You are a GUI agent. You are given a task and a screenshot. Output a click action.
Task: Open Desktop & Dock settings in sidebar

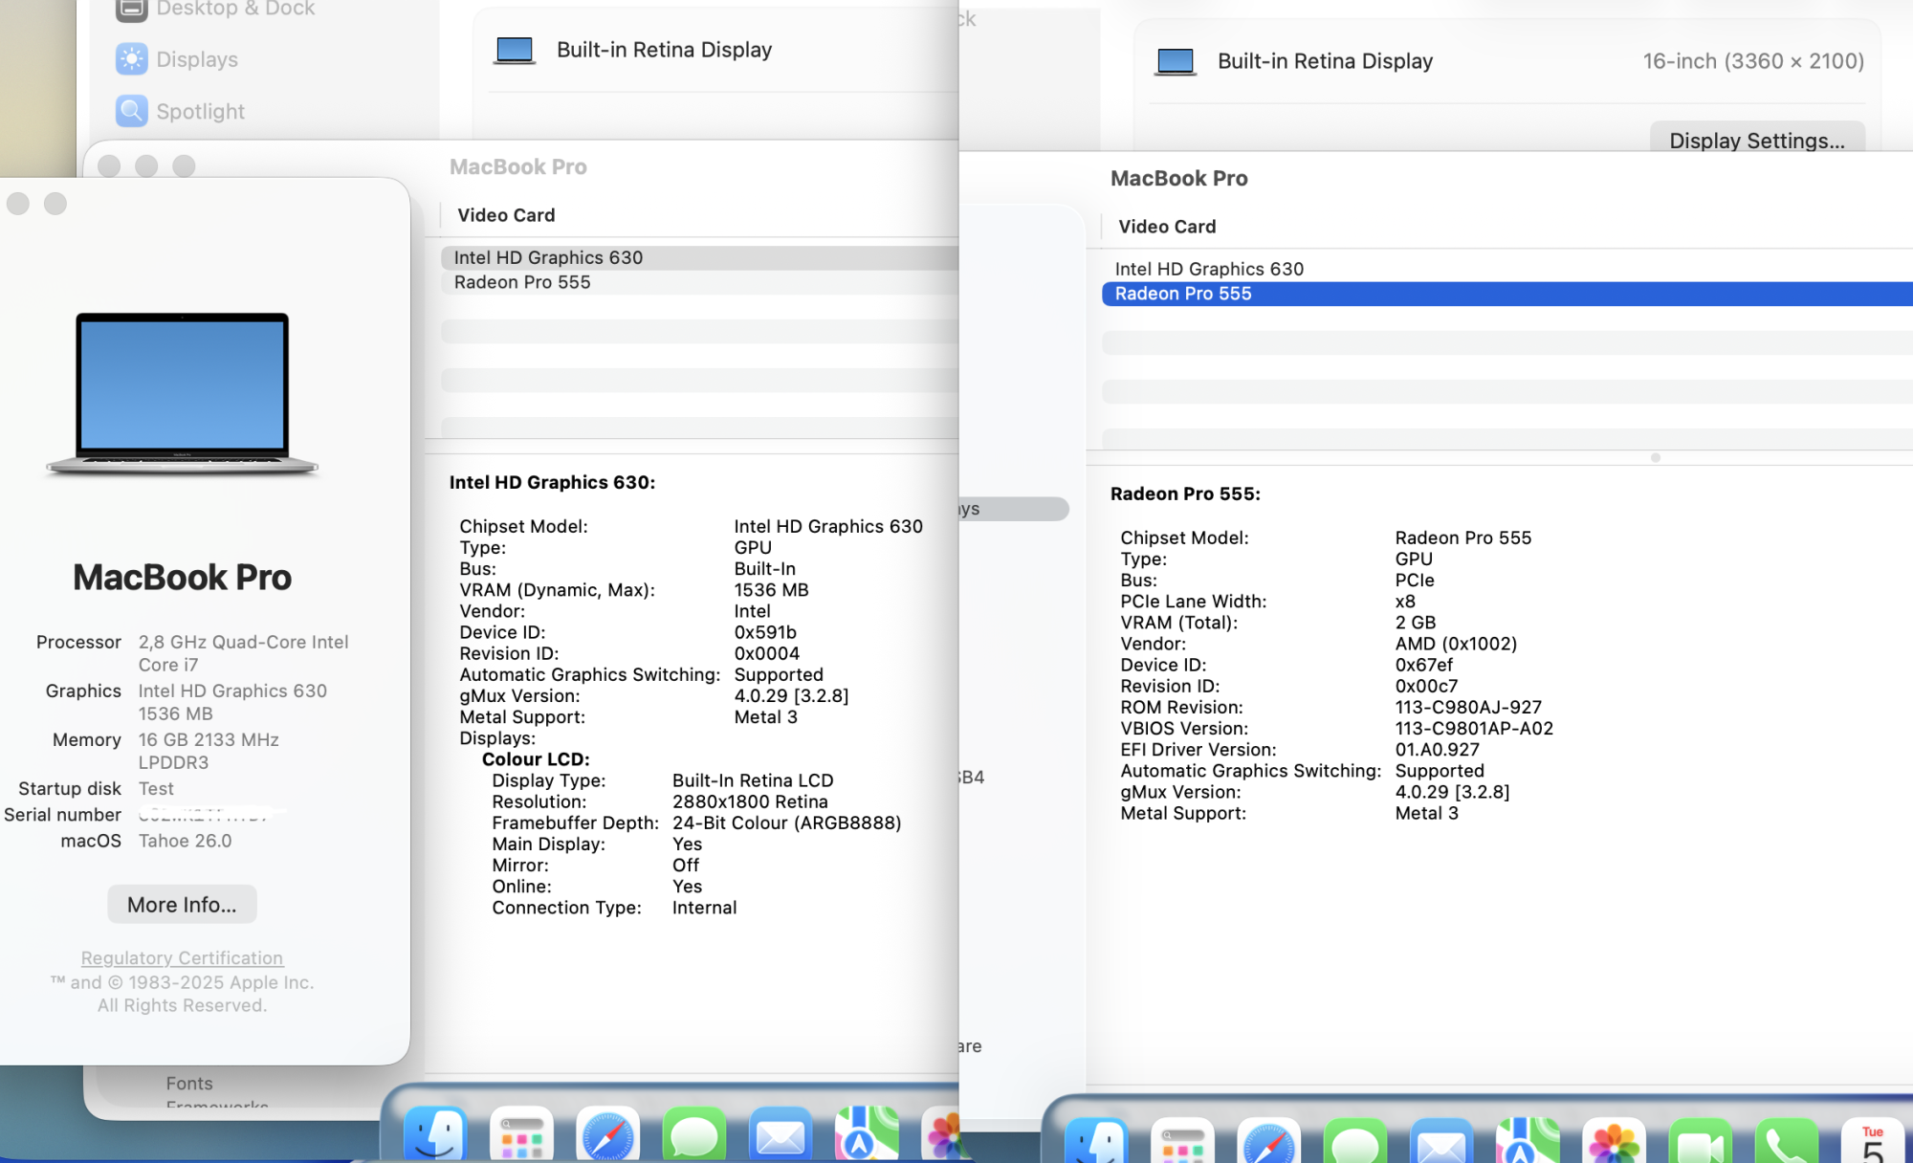234,10
